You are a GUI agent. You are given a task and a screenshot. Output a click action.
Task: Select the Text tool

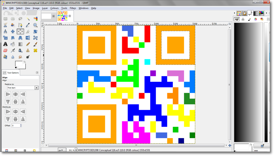[x=5, y=44]
